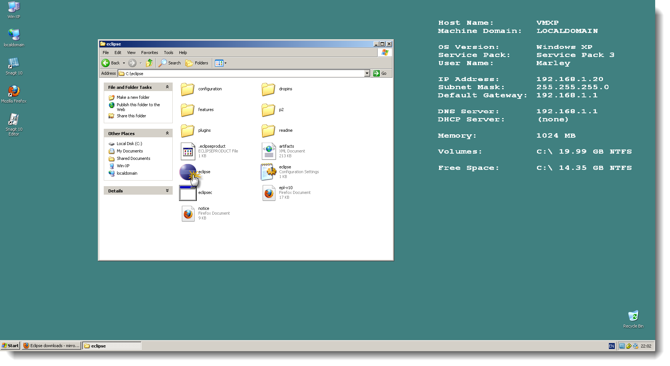Click the Shared Documents link
The height and width of the screenshot is (366, 670).
(x=133, y=158)
